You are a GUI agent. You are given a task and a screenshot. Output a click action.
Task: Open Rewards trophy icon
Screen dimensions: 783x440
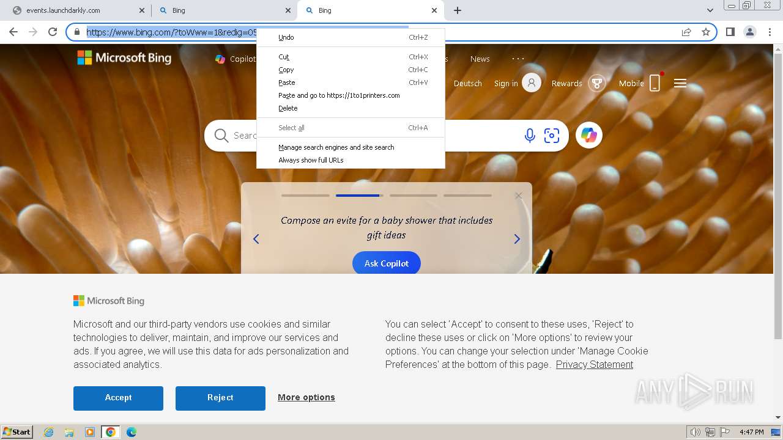click(x=596, y=83)
